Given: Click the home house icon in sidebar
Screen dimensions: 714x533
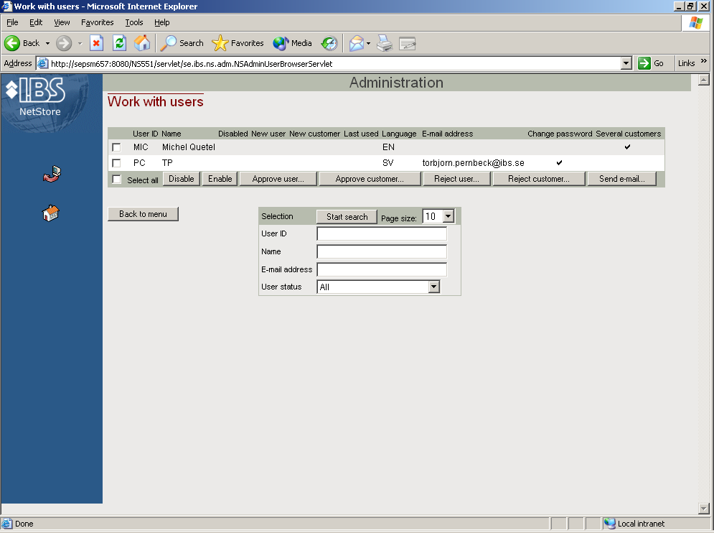Looking at the screenshot, I should [51, 213].
